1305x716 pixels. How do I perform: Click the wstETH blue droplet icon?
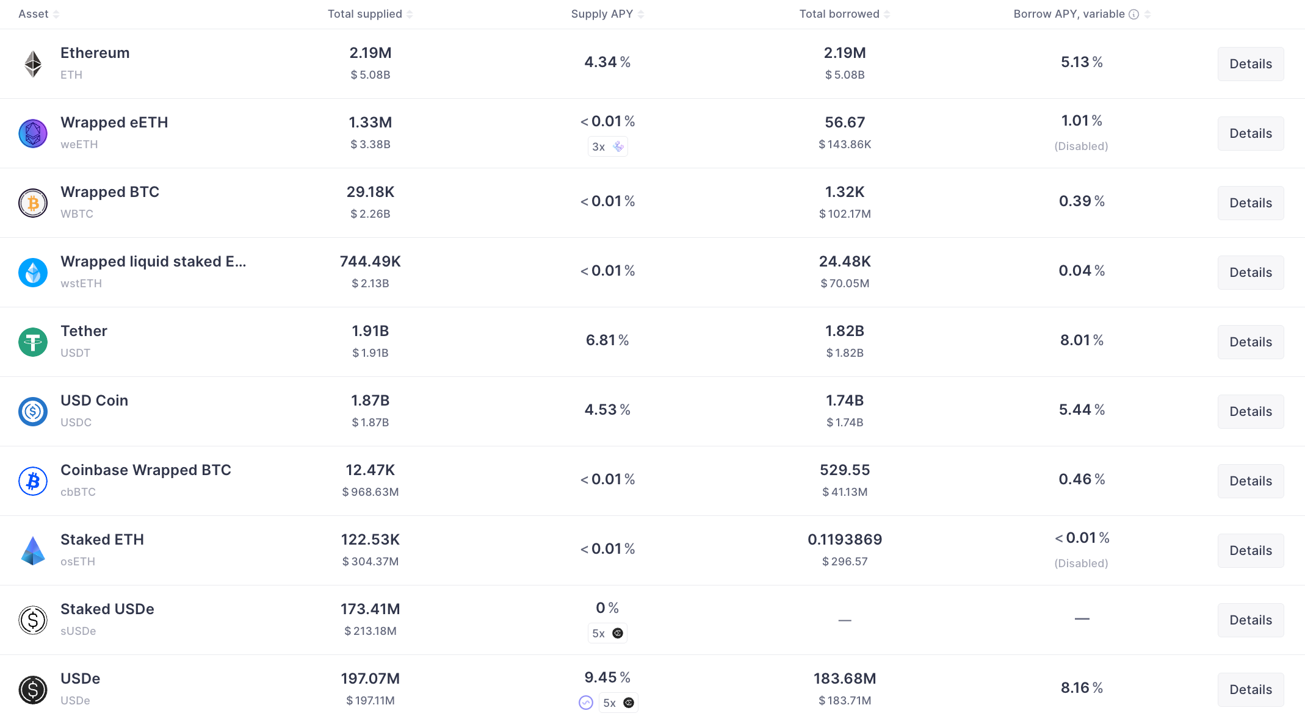pyautogui.click(x=33, y=272)
